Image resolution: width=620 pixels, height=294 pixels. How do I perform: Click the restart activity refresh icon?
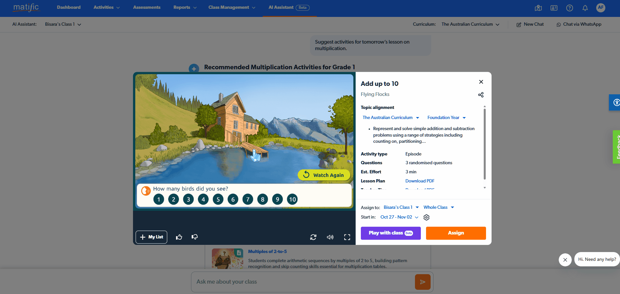point(313,237)
